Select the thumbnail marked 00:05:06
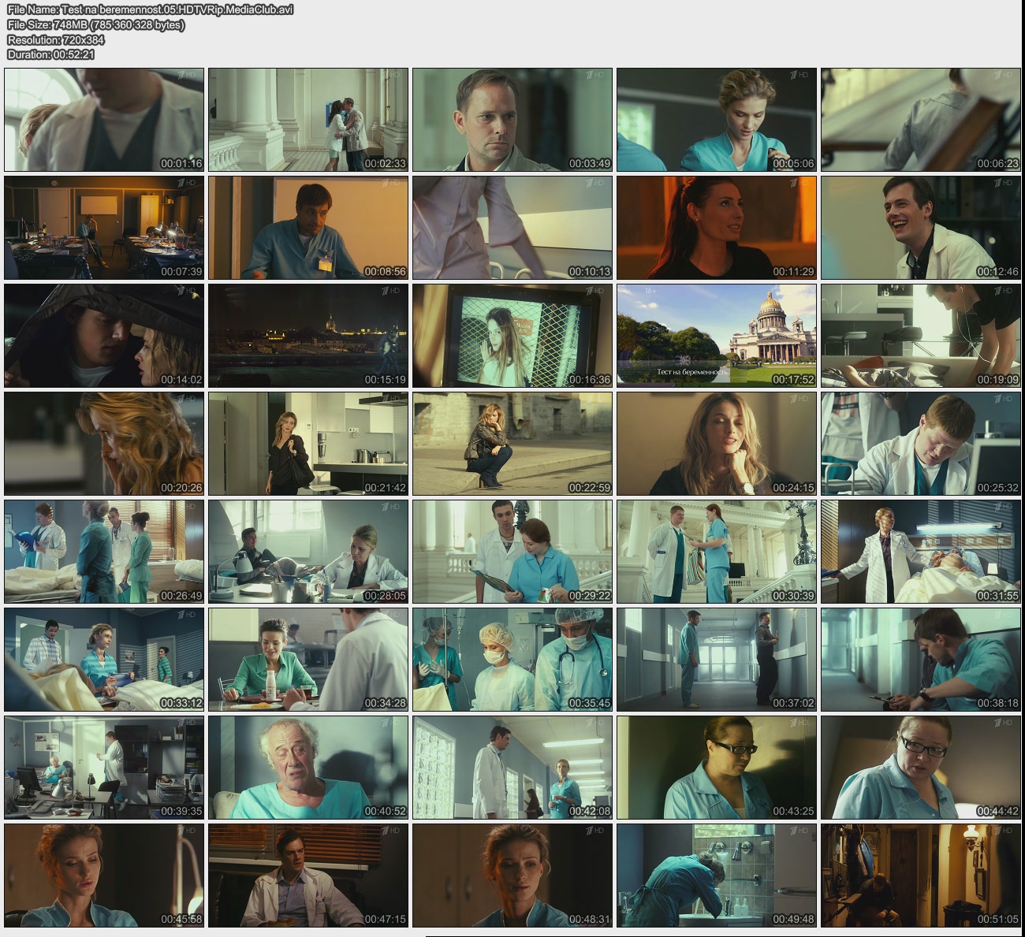1025x937 pixels. coord(716,120)
